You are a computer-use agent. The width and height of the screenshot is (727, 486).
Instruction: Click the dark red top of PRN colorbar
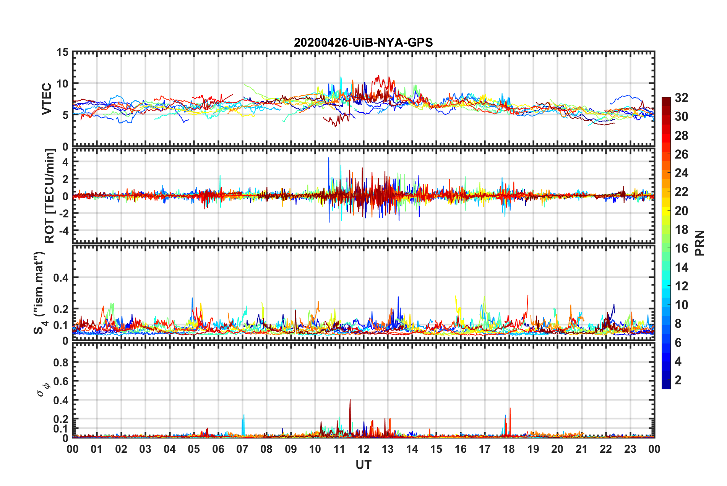666,101
